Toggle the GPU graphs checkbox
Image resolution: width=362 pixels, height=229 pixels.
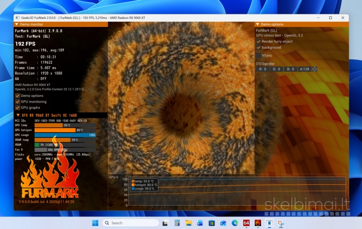coord(18,108)
